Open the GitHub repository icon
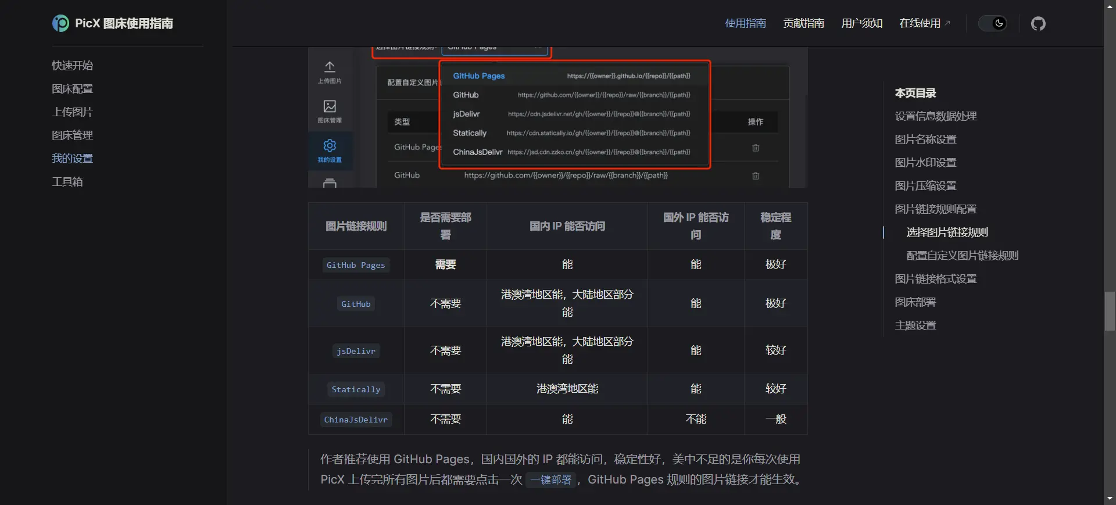1116x505 pixels. [x=1038, y=23]
